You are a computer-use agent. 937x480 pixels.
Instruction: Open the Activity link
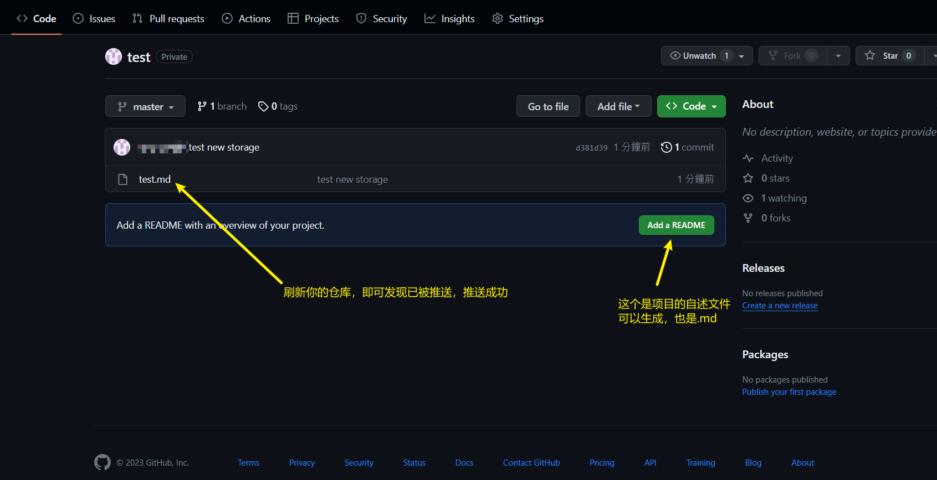(777, 158)
